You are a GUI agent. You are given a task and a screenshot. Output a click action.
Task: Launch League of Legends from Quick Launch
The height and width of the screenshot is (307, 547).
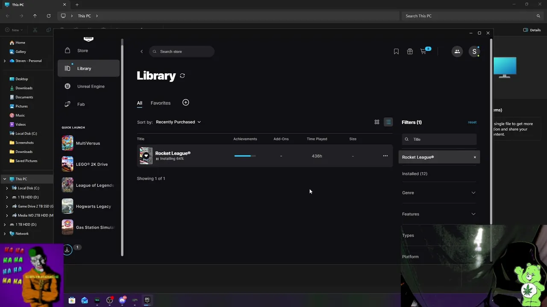pos(88,185)
